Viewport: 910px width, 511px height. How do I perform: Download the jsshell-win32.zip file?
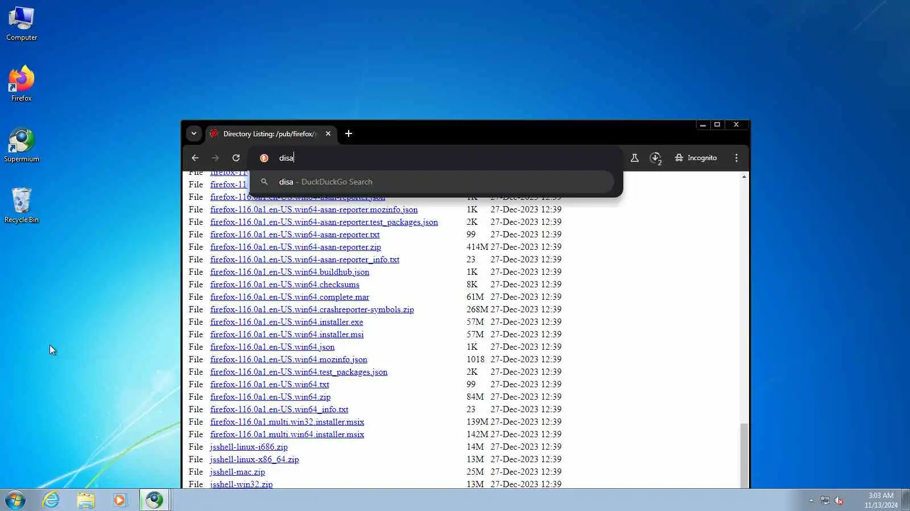click(241, 484)
